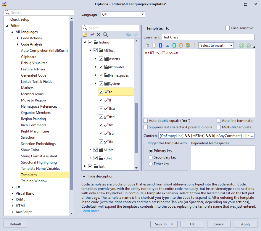Click the green bracketed field icon
This screenshot has width=261, height=231.
click(x=174, y=46)
